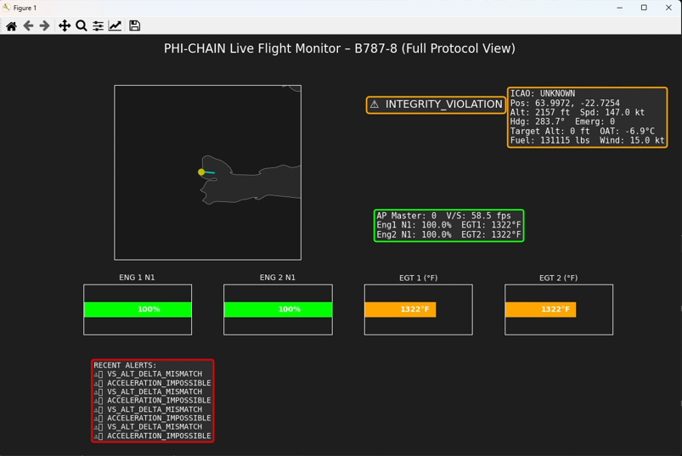Screen dimensions: 682x456
Task: Click the 'EGT 1 (°F)' gauge title
Action: [419, 278]
